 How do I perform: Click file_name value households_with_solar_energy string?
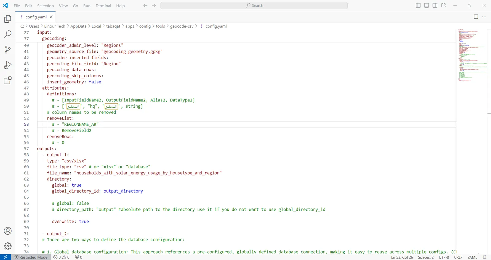(x=148, y=173)
